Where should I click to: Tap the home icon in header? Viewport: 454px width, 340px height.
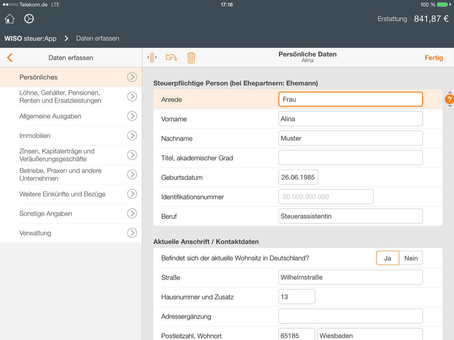coord(9,19)
